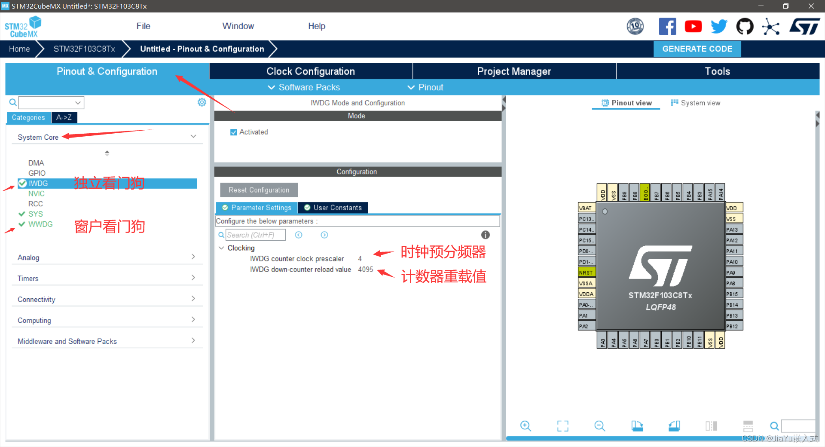Open the ST 10-year anniversary badge icon

pos(635,26)
